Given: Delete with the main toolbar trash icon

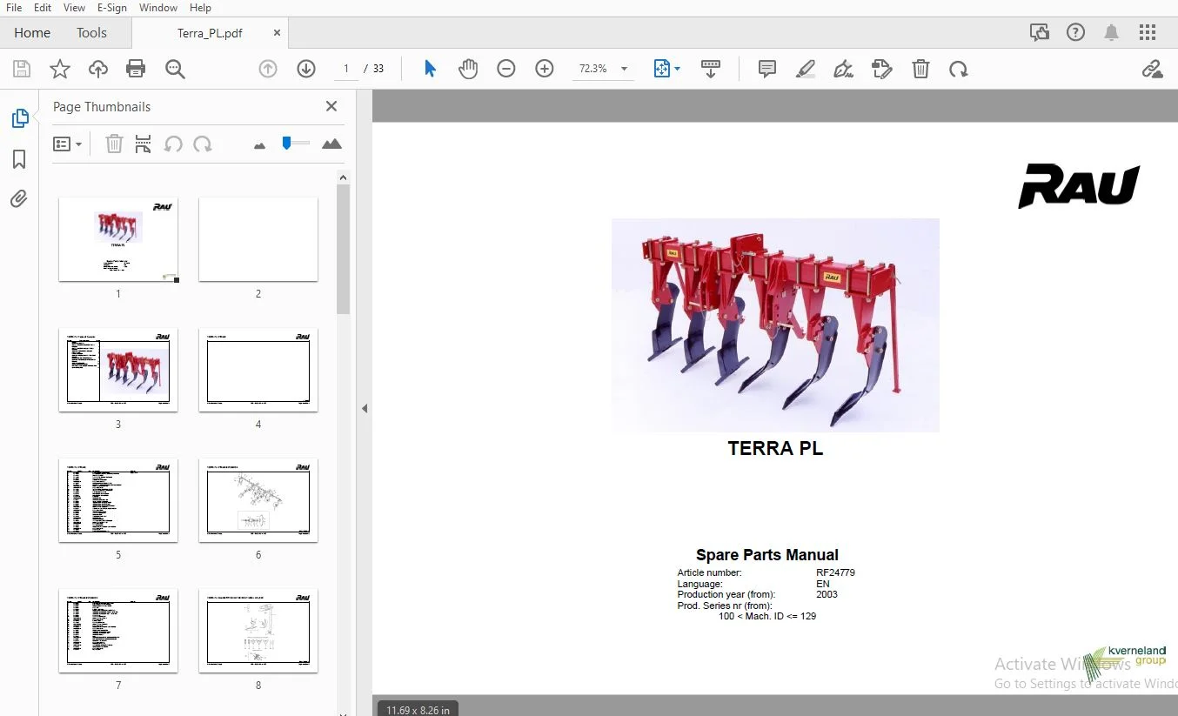Looking at the screenshot, I should tap(920, 69).
